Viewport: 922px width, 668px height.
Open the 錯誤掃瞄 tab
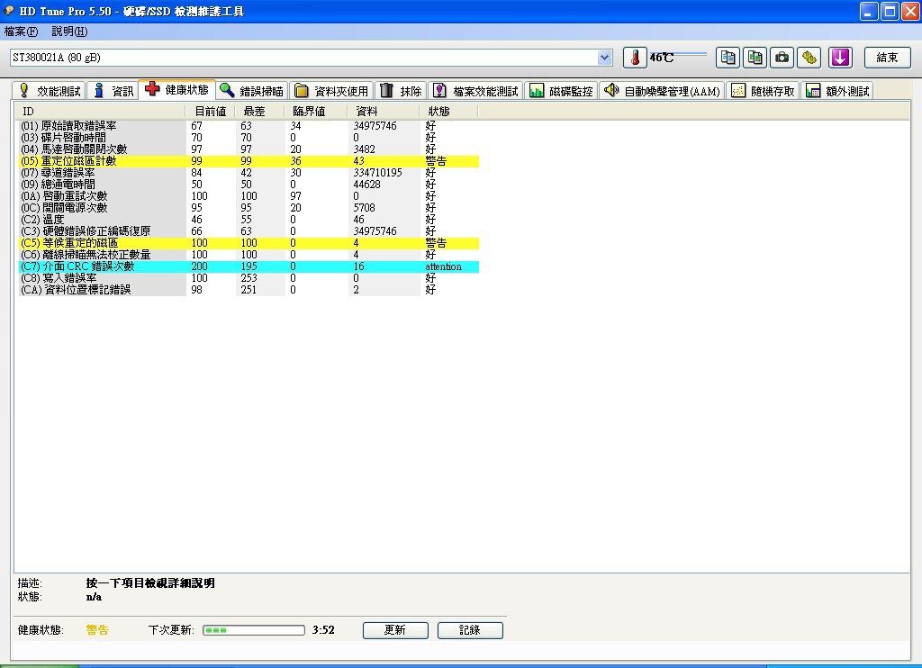tap(252, 91)
